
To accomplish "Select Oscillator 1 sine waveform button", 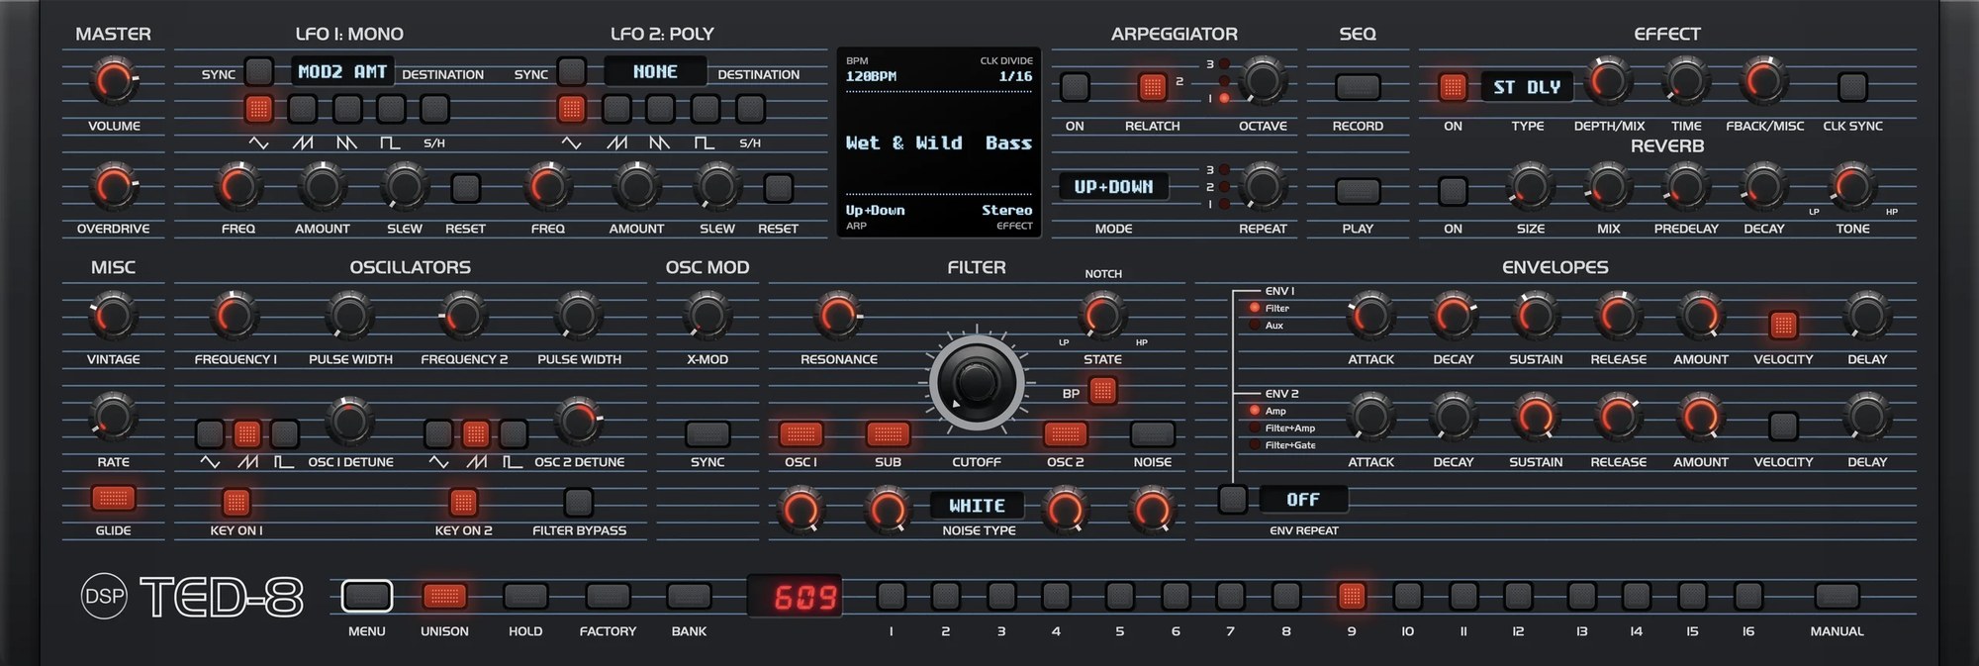I will point(210,433).
